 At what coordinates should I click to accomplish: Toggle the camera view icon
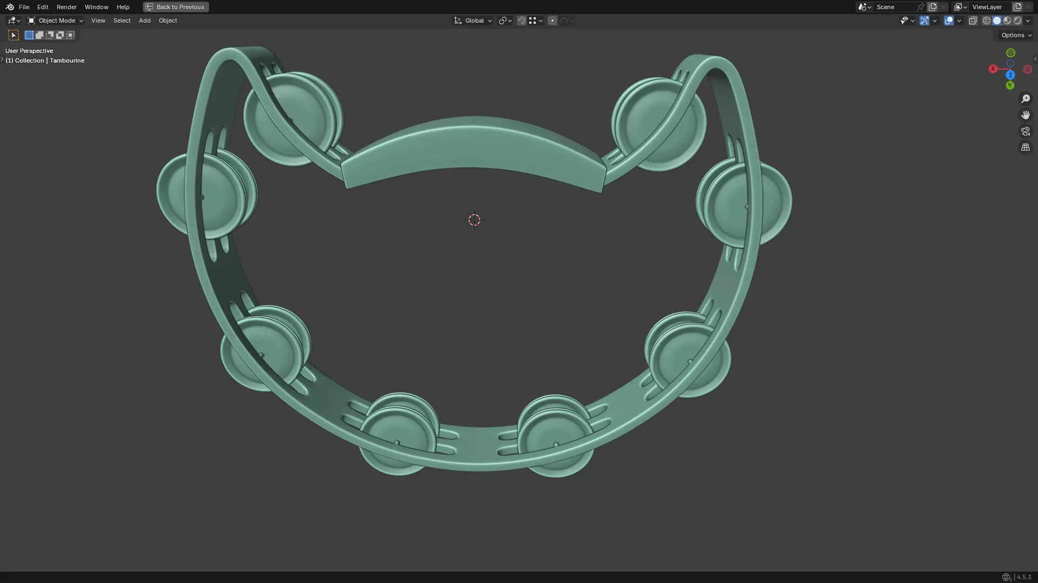1025,131
